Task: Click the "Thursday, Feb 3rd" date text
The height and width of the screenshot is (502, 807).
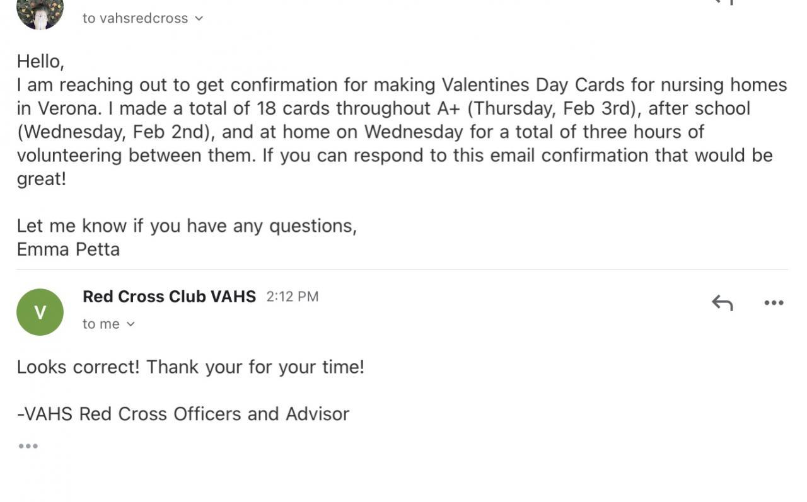Action: (x=554, y=108)
